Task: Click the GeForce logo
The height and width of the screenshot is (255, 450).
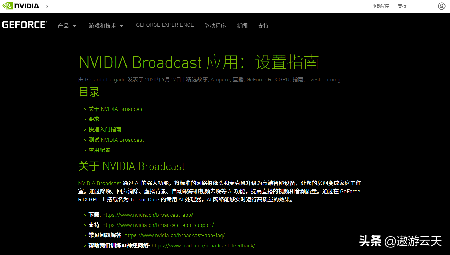Action: [x=24, y=25]
